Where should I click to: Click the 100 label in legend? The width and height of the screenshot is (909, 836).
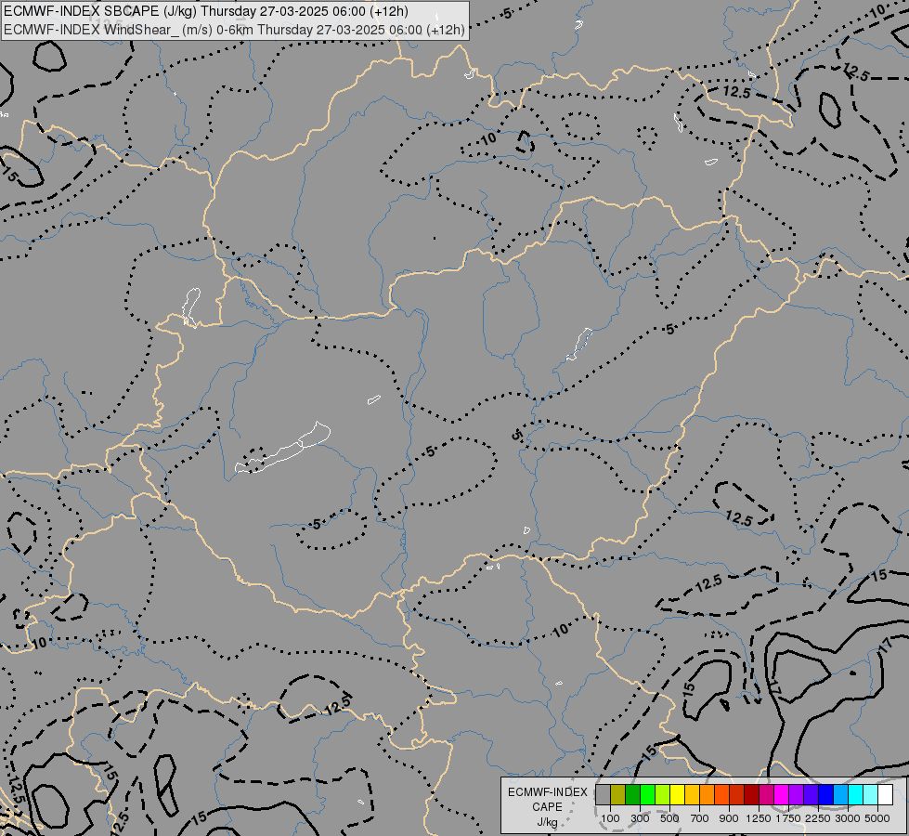(x=610, y=818)
